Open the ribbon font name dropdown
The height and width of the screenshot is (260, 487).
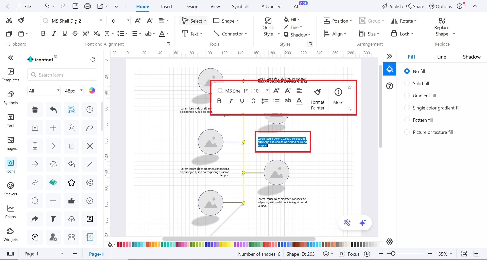coord(101,21)
